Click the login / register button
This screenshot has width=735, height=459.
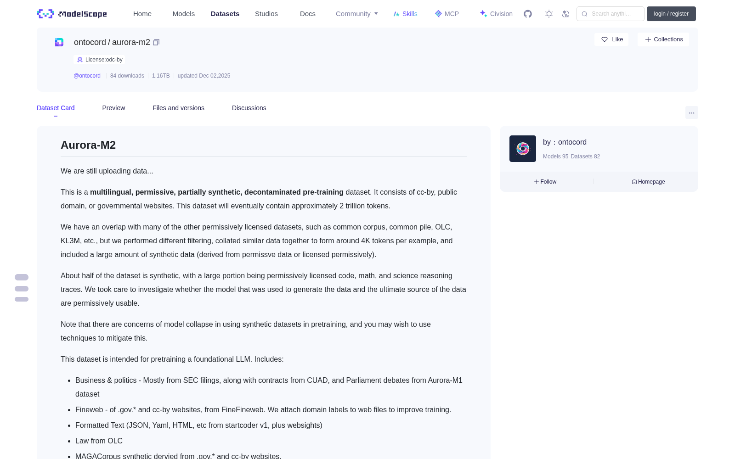point(671,14)
